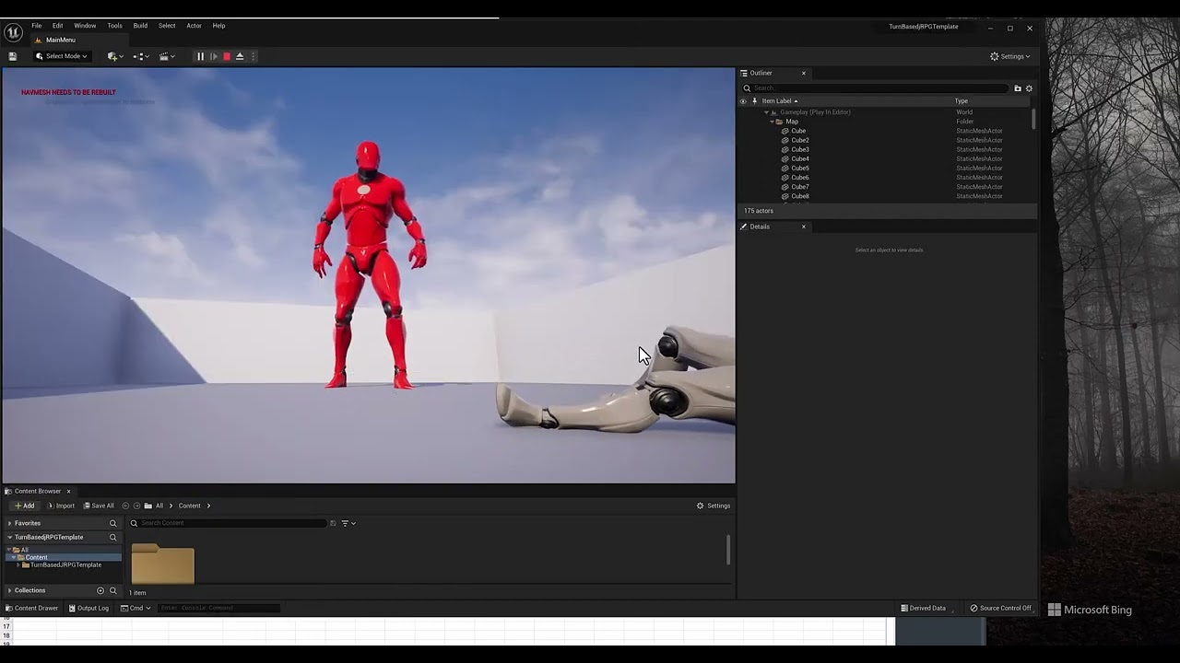The image size is (1180, 663).
Task: Click the Import button in Content Browser
Action: 63,505
